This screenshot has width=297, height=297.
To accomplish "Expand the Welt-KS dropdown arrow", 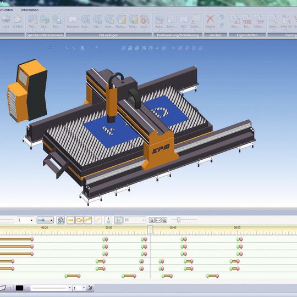I will click(x=286, y=30).
